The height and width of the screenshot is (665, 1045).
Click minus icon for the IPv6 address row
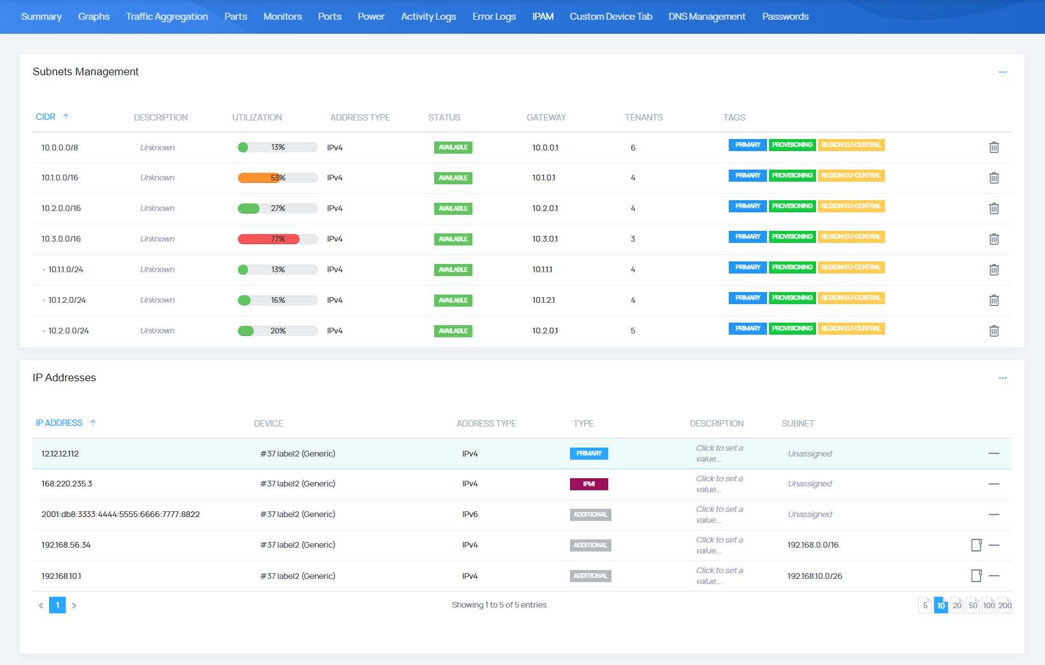tap(994, 515)
